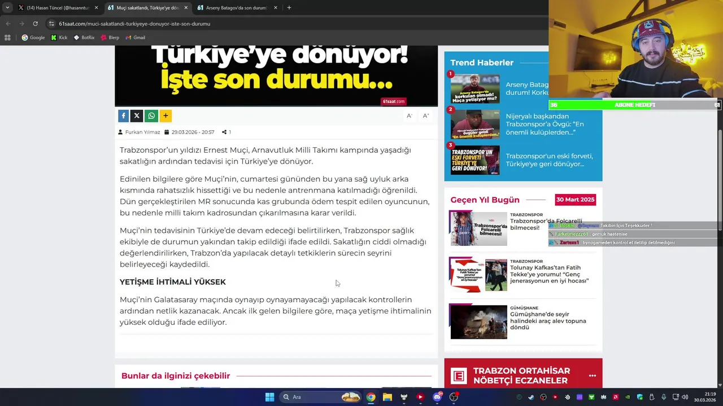Click the Trend Haberler heading
This screenshot has height=406, width=723.
482,63
